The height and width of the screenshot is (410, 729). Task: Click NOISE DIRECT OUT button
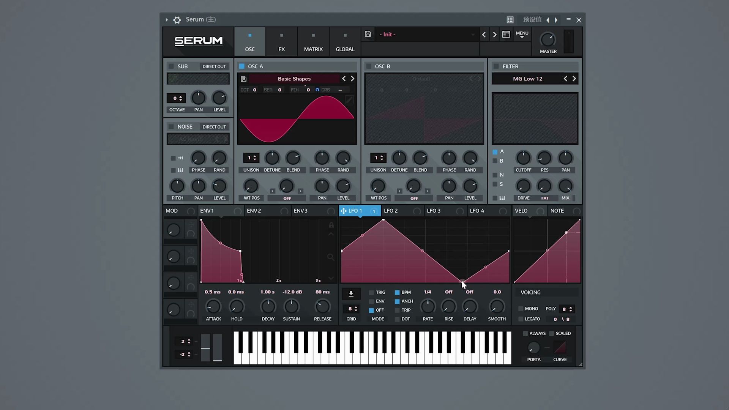[214, 127]
